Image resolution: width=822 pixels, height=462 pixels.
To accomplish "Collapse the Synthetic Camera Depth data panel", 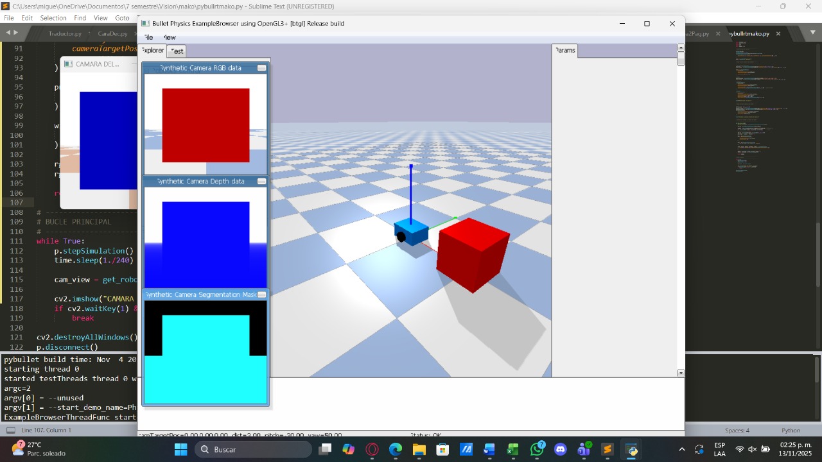I will (x=261, y=182).
